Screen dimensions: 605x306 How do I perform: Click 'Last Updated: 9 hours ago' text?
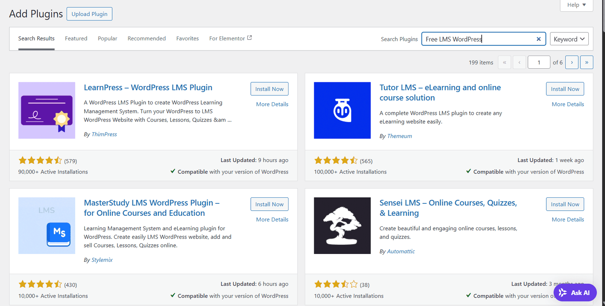point(254,160)
